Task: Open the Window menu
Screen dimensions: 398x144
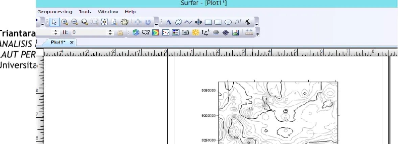Action: (x=108, y=11)
